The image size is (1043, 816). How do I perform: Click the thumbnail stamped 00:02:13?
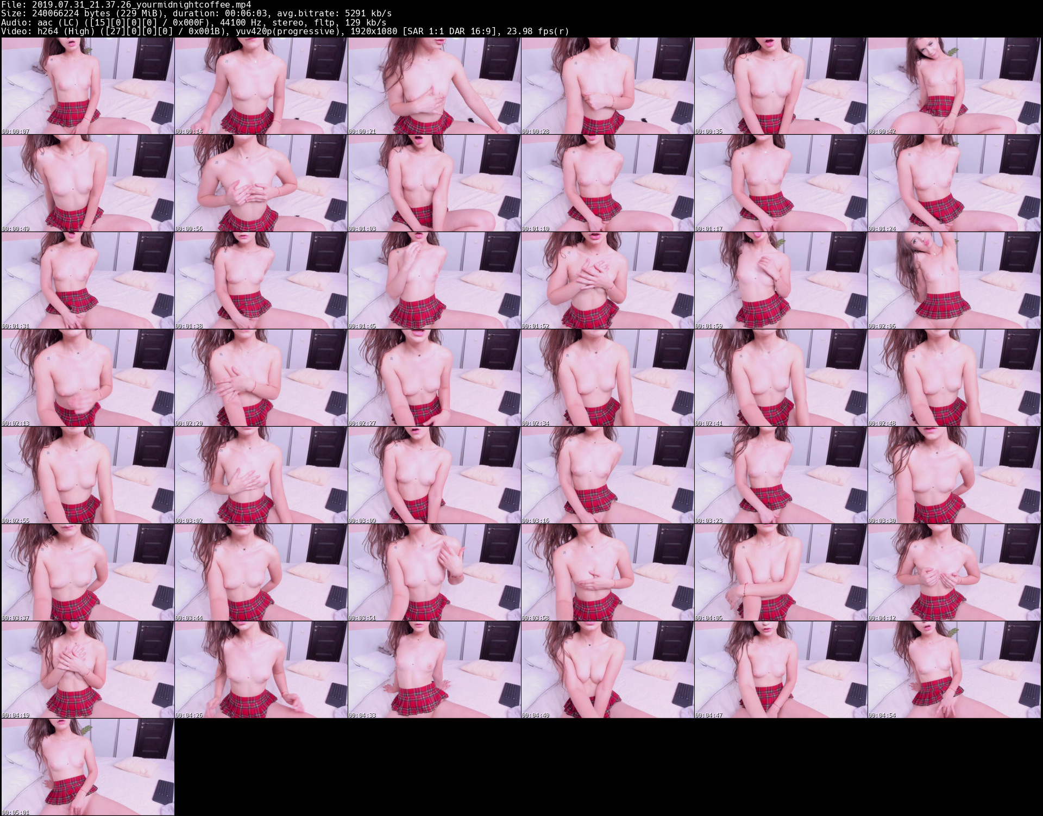pyautogui.click(x=88, y=378)
